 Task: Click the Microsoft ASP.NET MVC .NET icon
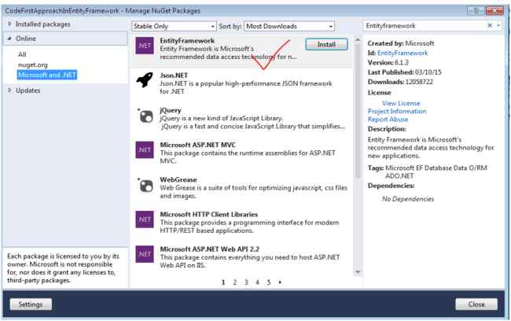pos(145,149)
